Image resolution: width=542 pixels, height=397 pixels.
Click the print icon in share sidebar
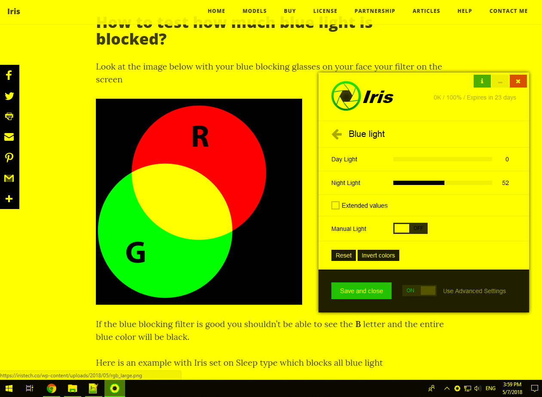(x=9, y=116)
